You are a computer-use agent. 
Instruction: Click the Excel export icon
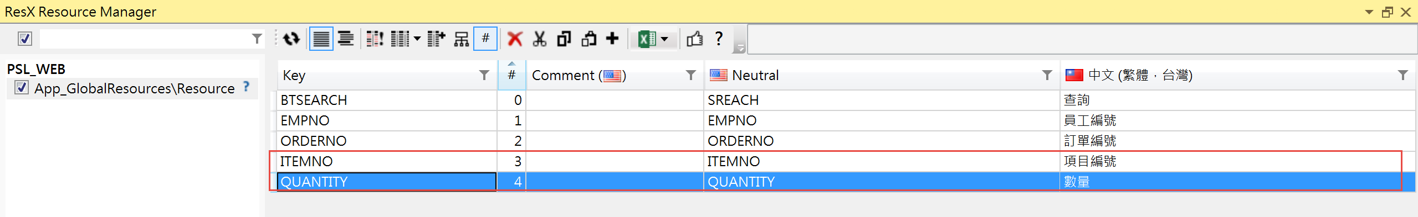(646, 39)
